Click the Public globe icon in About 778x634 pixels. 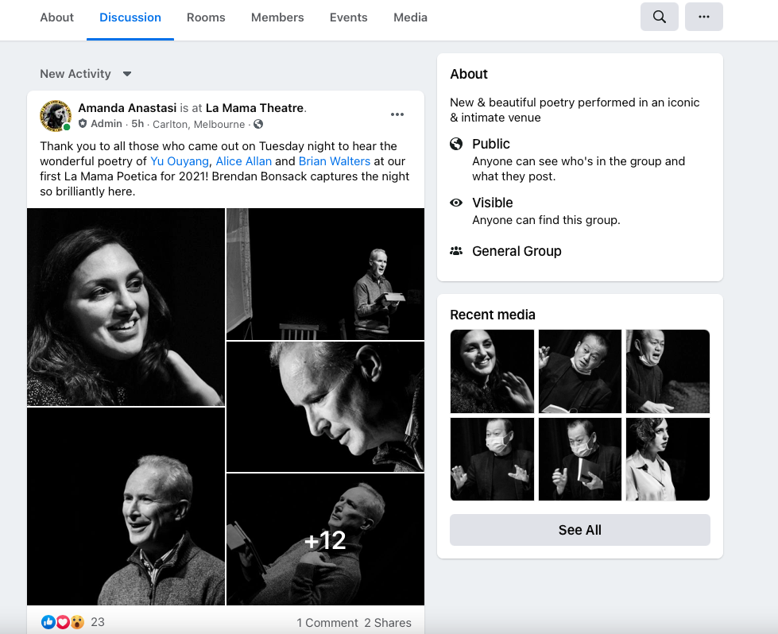[x=456, y=144]
